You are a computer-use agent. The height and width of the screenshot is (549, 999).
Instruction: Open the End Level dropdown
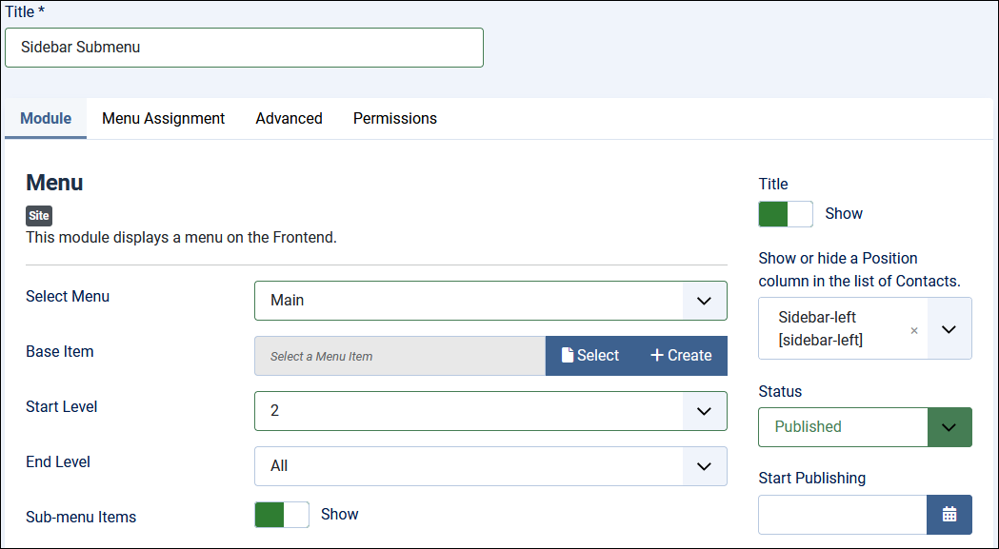click(x=490, y=466)
